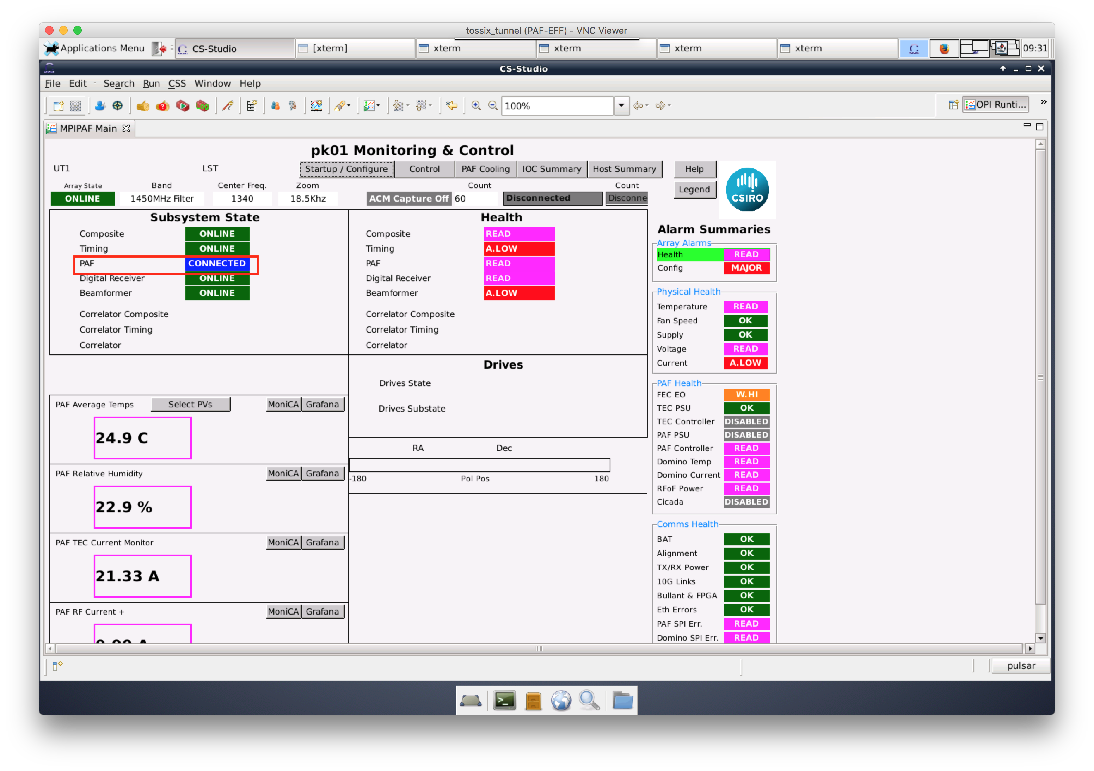Click the gray head profile icon
This screenshot has height=771, width=1094.
click(x=293, y=106)
